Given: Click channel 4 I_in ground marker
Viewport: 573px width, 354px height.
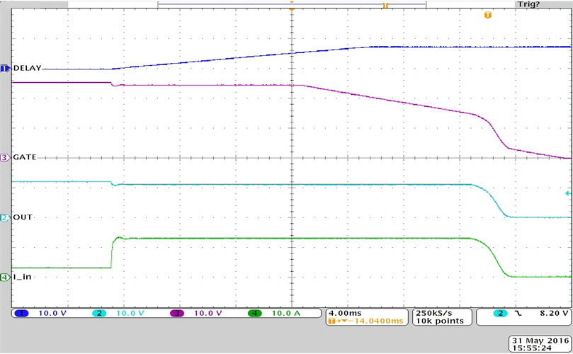Looking at the screenshot, I should pyautogui.click(x=5, y=278).
